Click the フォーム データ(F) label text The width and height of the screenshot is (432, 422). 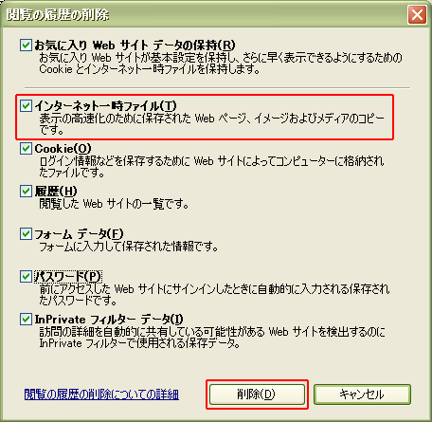79,234
